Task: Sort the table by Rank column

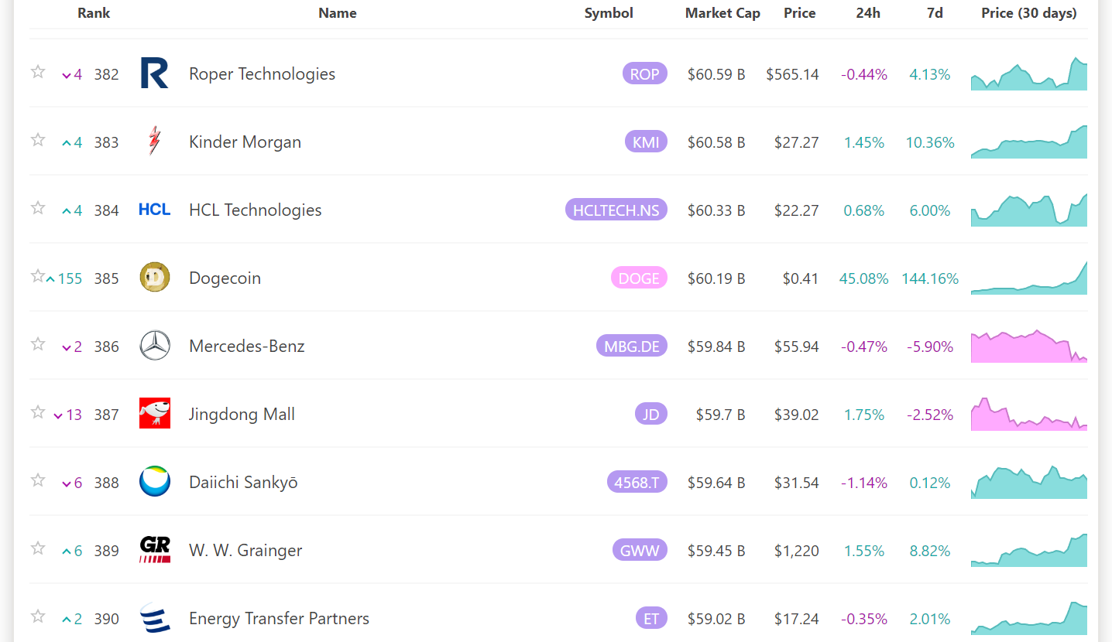Action: [94, 13]
